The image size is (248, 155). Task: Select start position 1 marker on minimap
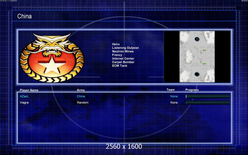point(197,39)
